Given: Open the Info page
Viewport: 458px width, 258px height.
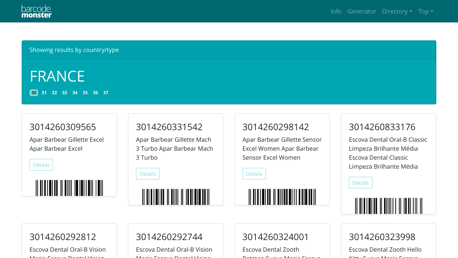Looking at the screenshot, I should click(336, 11).
